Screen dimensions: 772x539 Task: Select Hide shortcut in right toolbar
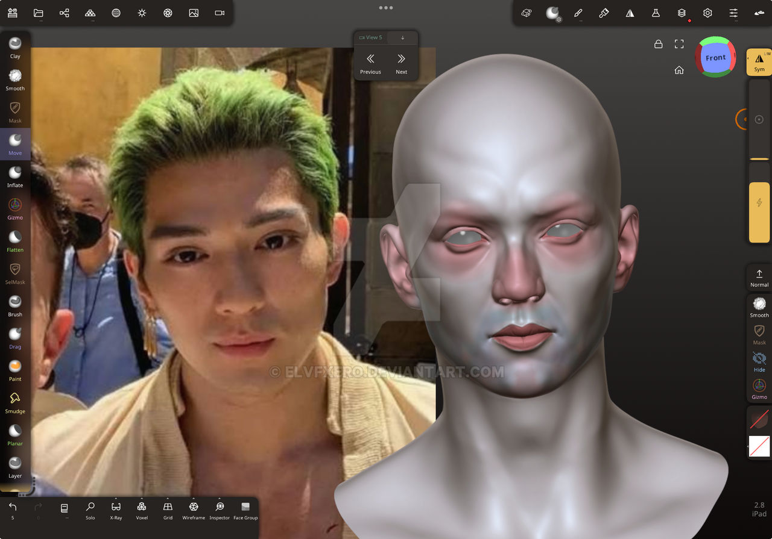(x=759, y=361)
